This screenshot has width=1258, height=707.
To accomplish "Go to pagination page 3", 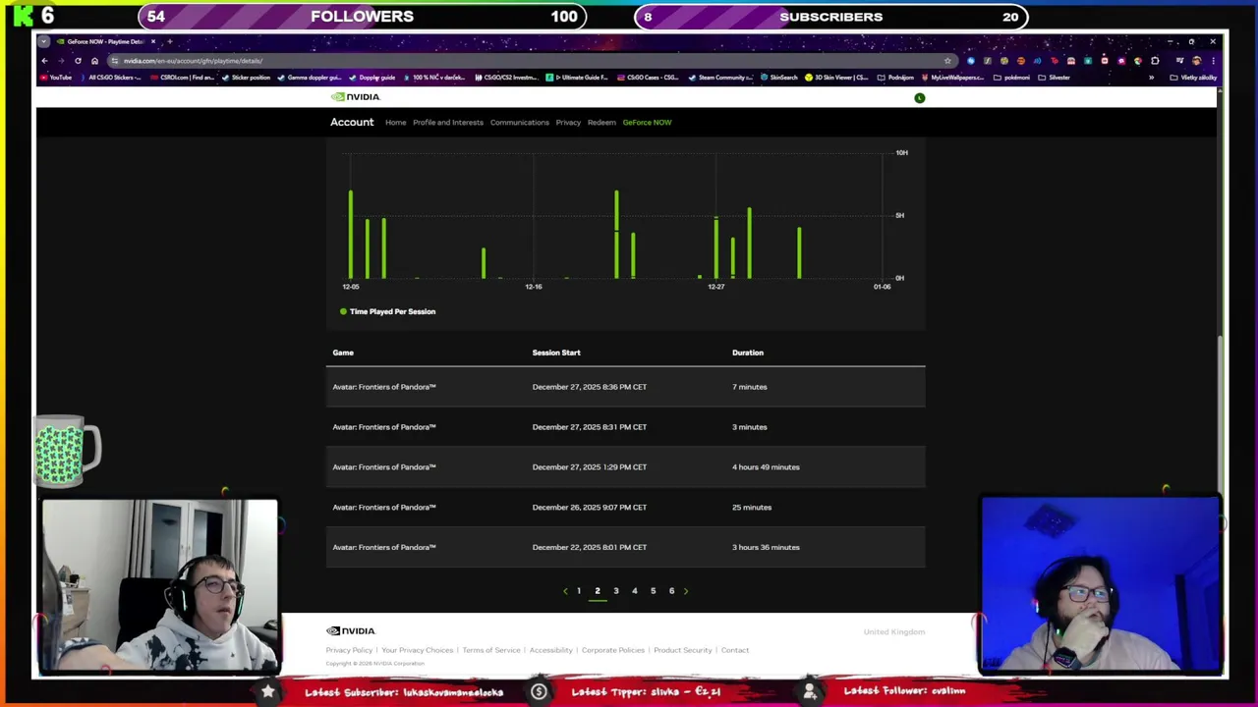I will tap(616, 591).
